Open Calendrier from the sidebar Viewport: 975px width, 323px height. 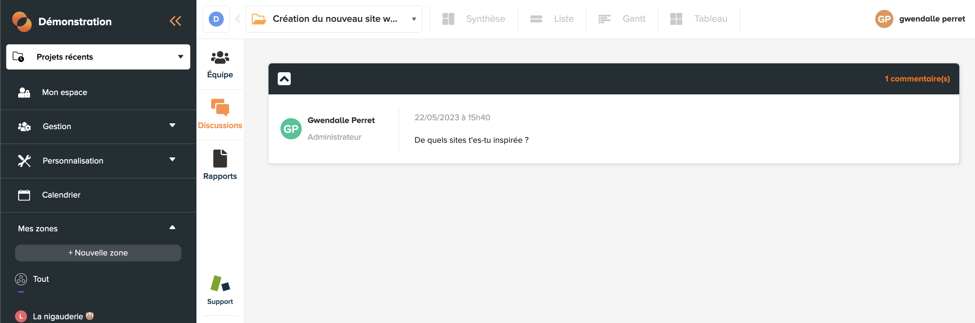(x=61, y=195)
